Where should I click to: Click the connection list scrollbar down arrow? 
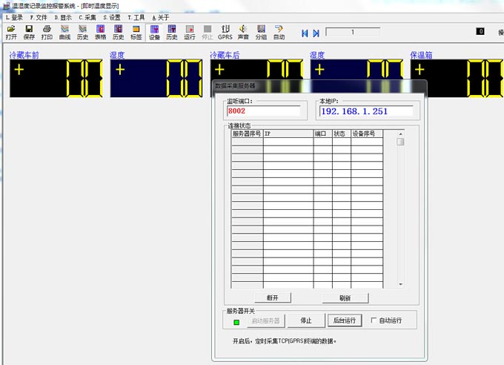coord(400,284)
